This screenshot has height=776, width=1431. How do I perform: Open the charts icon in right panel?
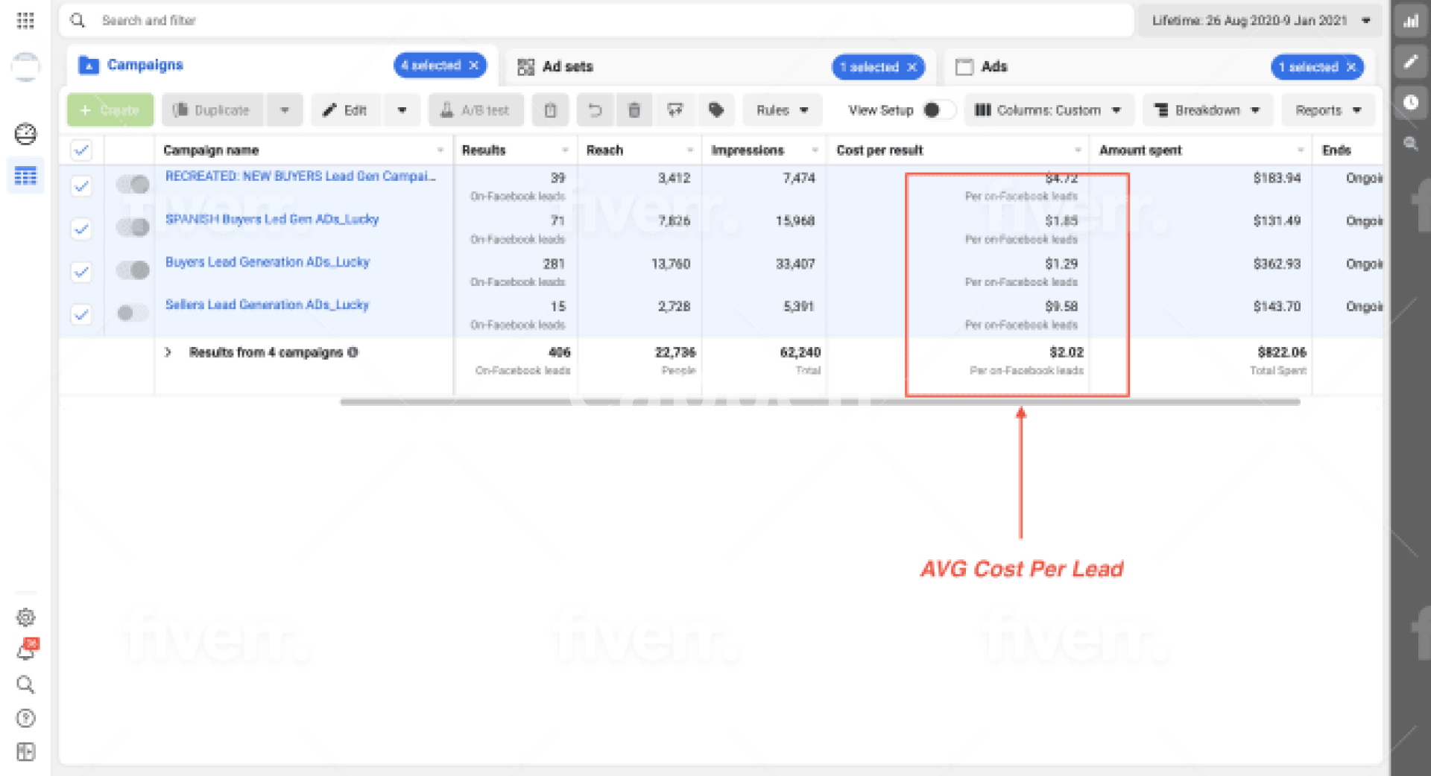pyautogui.click(x=1411, y=21)
